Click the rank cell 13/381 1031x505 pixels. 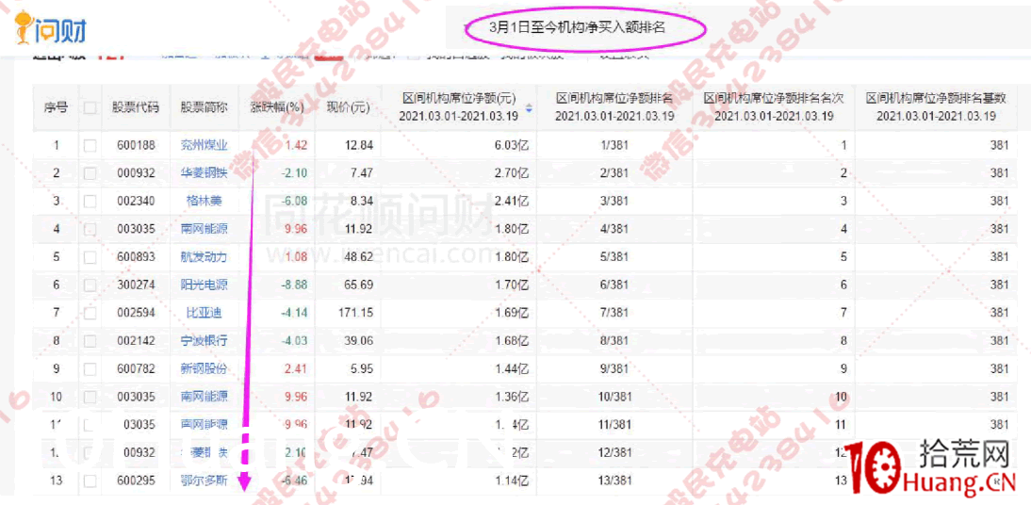pos(614,481)
